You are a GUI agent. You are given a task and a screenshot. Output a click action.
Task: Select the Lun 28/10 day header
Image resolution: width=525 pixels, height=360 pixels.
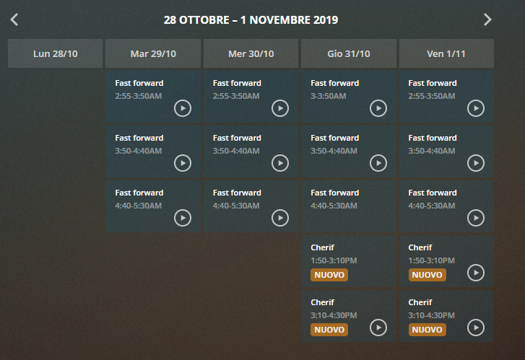56,53
